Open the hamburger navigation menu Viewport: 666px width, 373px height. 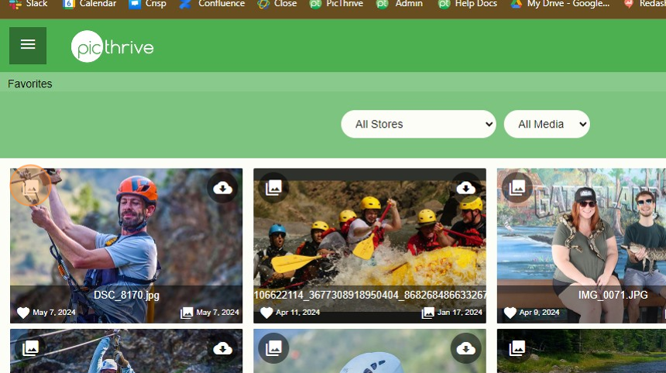28,46
